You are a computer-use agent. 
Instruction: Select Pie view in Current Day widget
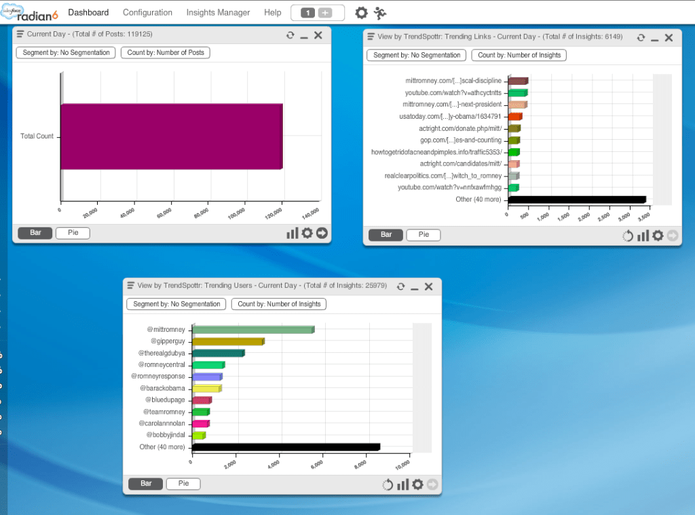coord(73,233)
